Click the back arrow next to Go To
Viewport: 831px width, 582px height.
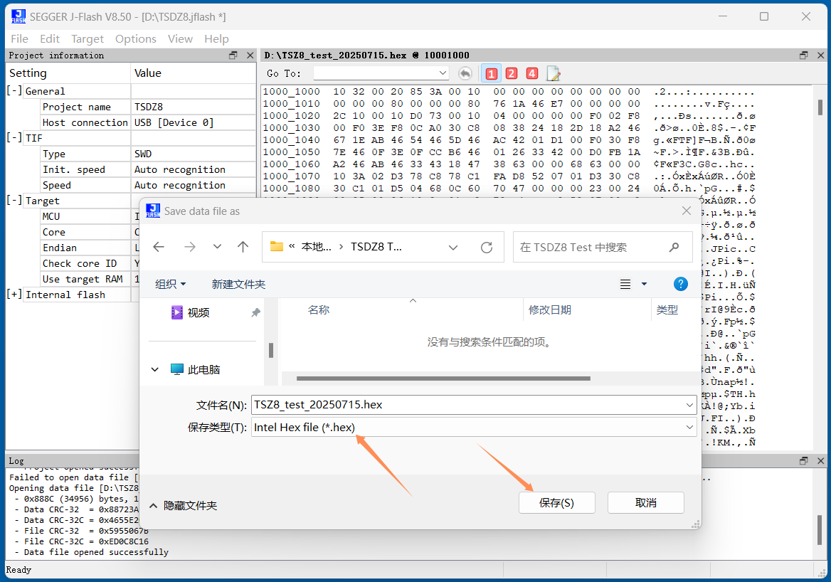pos(465,73)
